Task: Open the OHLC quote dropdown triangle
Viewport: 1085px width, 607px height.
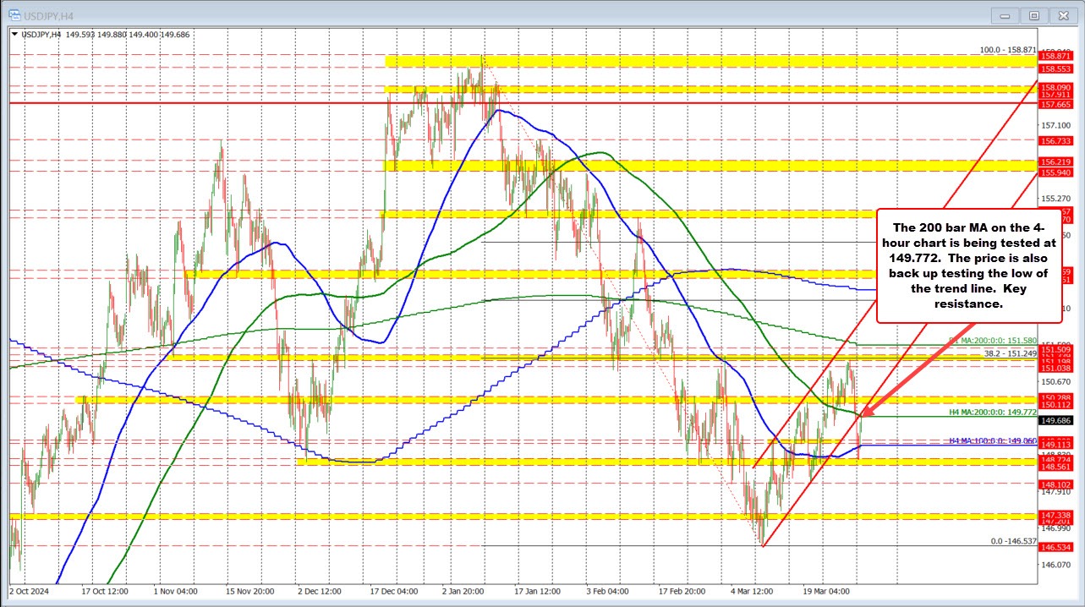Action: (15, 34)
